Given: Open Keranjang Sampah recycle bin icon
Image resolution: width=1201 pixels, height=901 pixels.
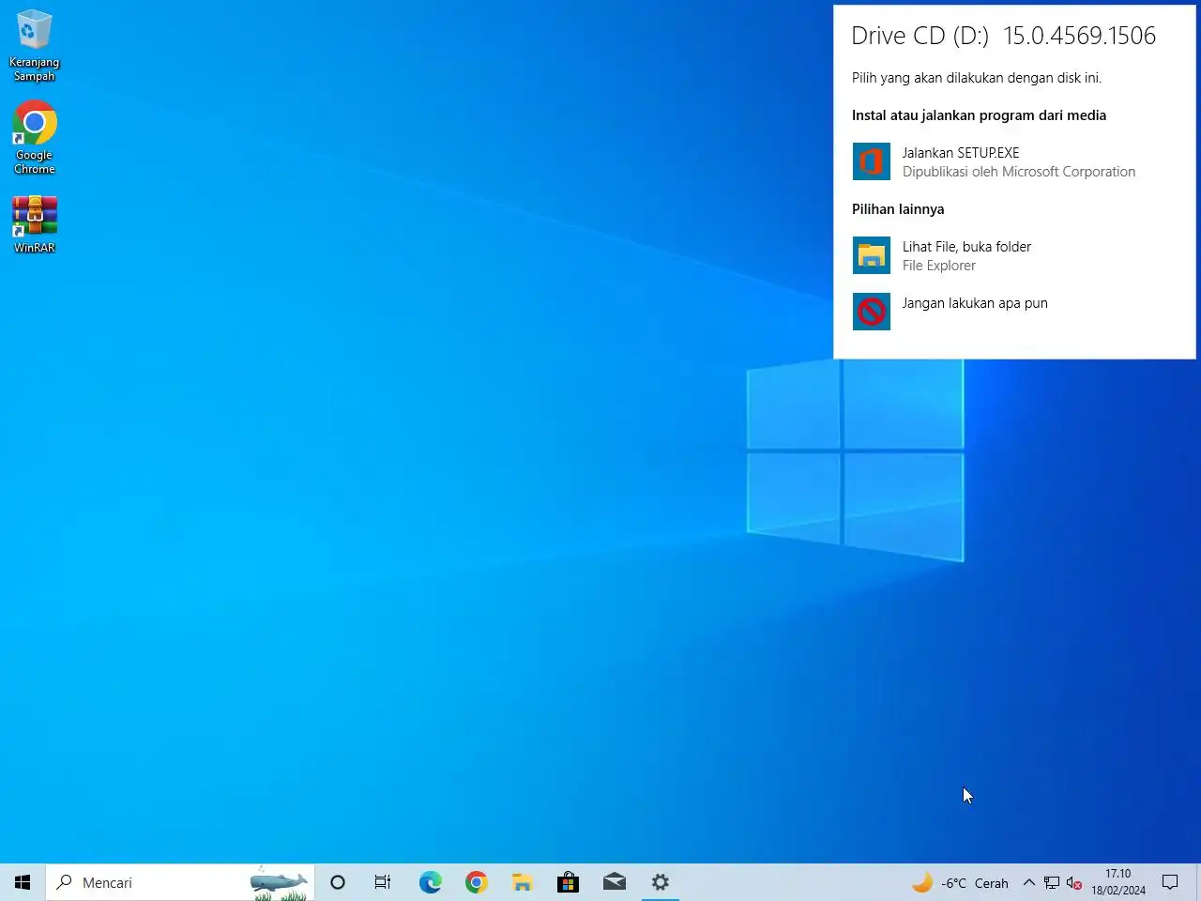Looking at the screenshot, I should 35,45.
